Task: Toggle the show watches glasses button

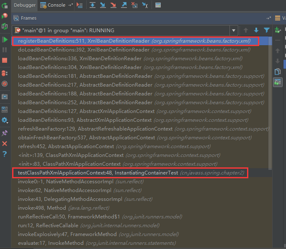Action: coord(277,82)
